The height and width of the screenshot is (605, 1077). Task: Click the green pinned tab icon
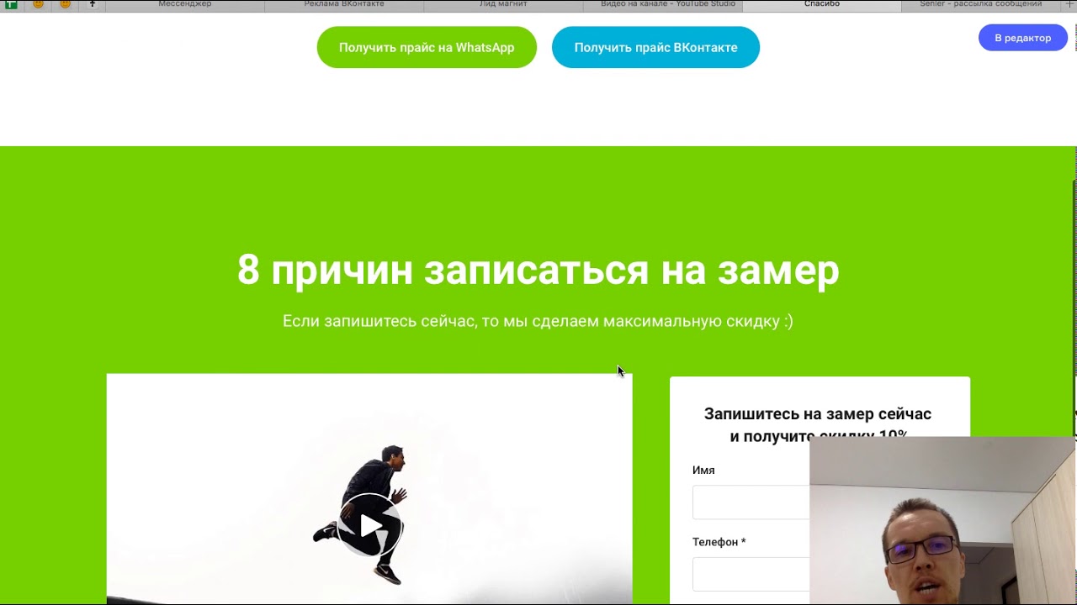[11, 4]
